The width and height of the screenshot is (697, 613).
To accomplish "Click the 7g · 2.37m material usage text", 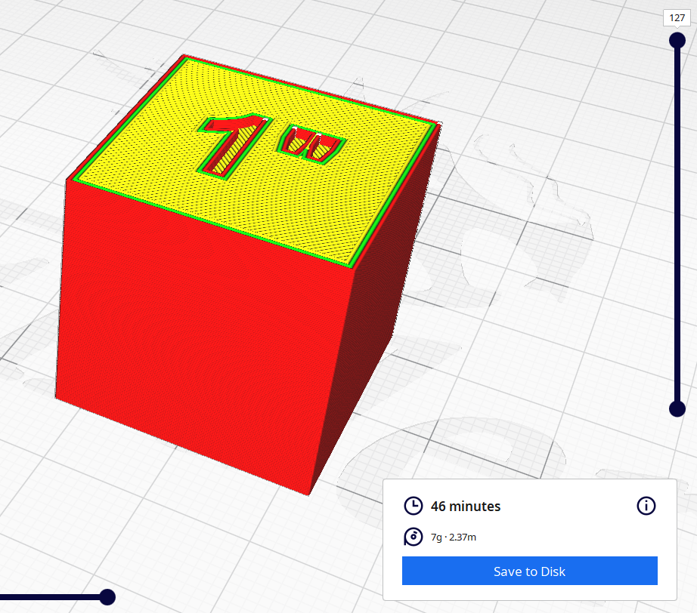I will tap(454, 537).
